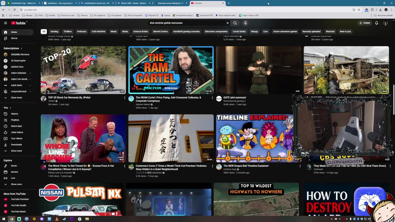Viewport: 395px width, 222px height.
Task: Open Timeline Explained Dragon Ball thumbnail
Action: pos(254,138)
